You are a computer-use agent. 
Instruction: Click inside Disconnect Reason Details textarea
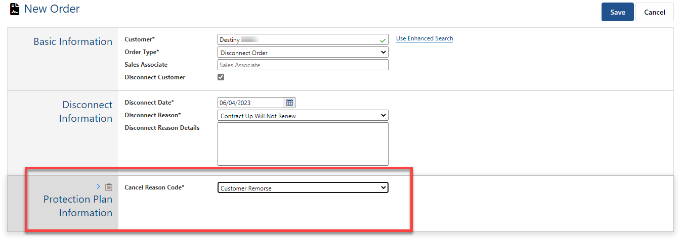pos(303,144)
